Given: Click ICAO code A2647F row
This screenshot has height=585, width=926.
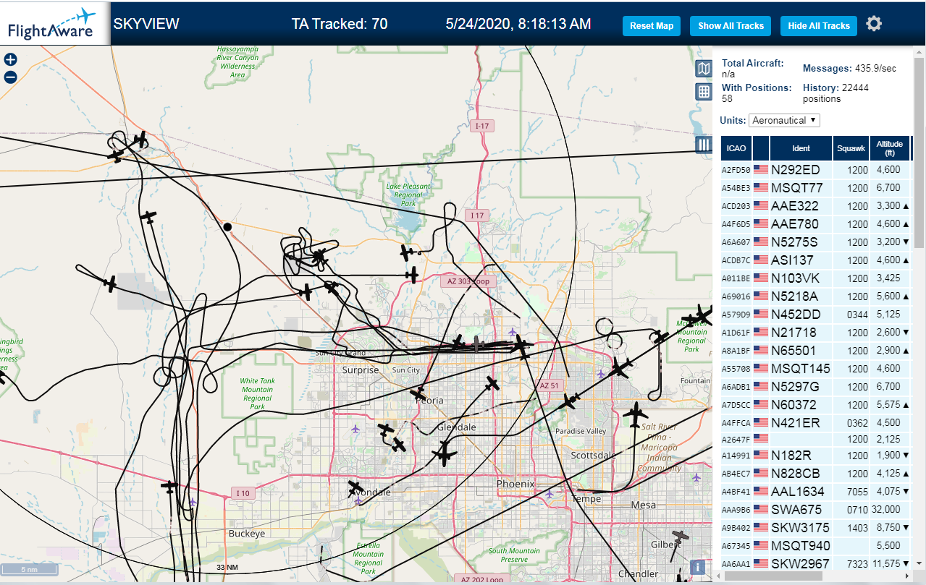Looking at the screenshot, I should tap(816, 439).
